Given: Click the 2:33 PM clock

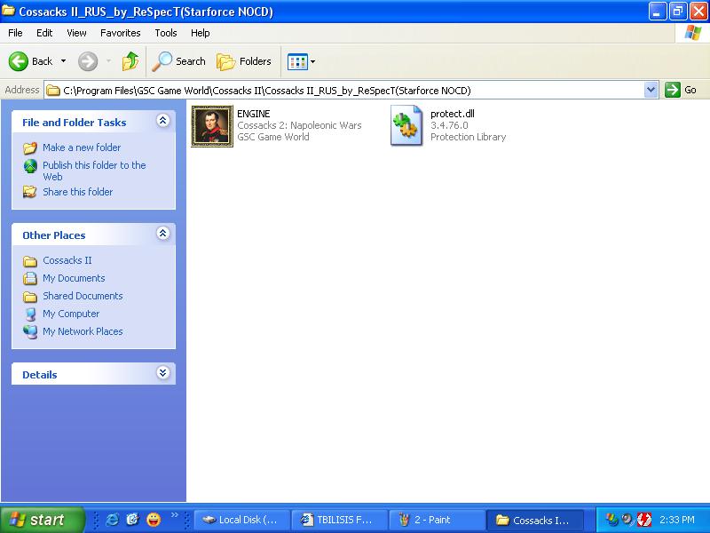Looking at the screenshot, I should pos(677,520).
